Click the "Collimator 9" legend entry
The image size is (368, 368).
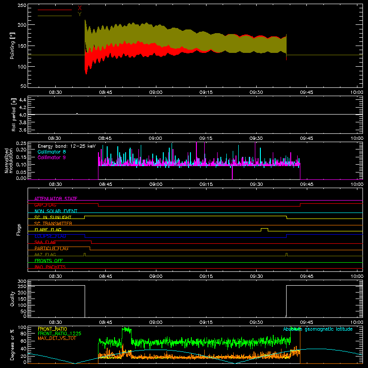pyautogui.click(x=52, y=157)
